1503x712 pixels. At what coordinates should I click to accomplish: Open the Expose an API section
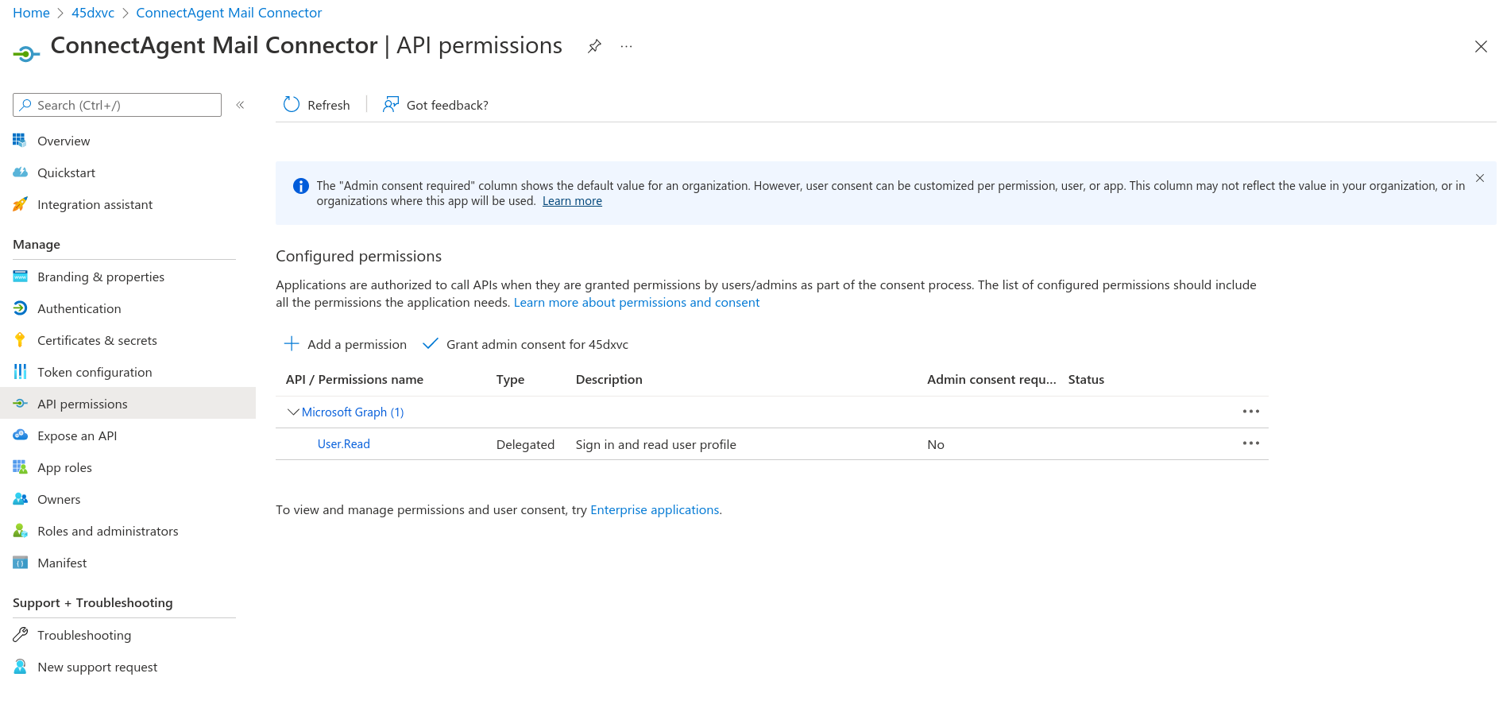click(77, 435)
